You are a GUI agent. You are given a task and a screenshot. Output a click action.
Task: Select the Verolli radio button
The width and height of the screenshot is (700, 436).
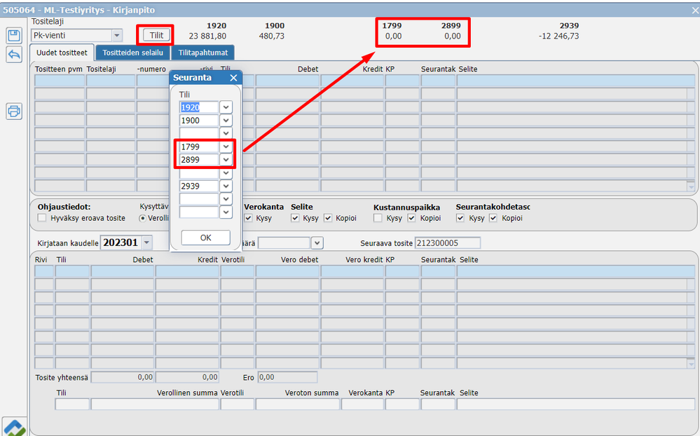142,218
